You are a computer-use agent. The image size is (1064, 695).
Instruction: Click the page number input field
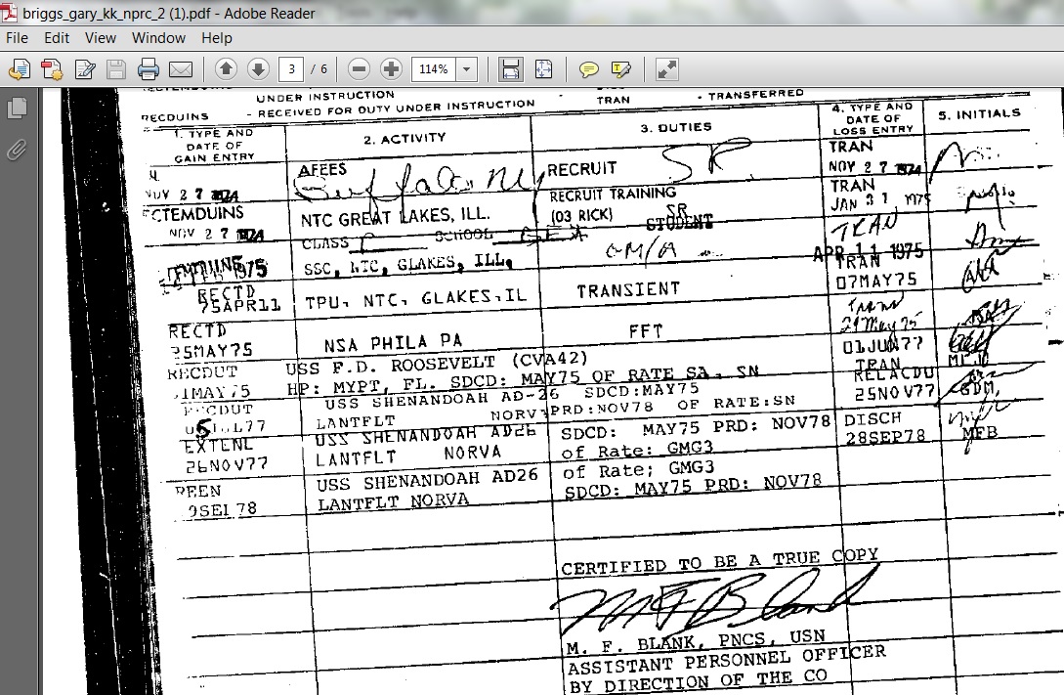(291, 69)
